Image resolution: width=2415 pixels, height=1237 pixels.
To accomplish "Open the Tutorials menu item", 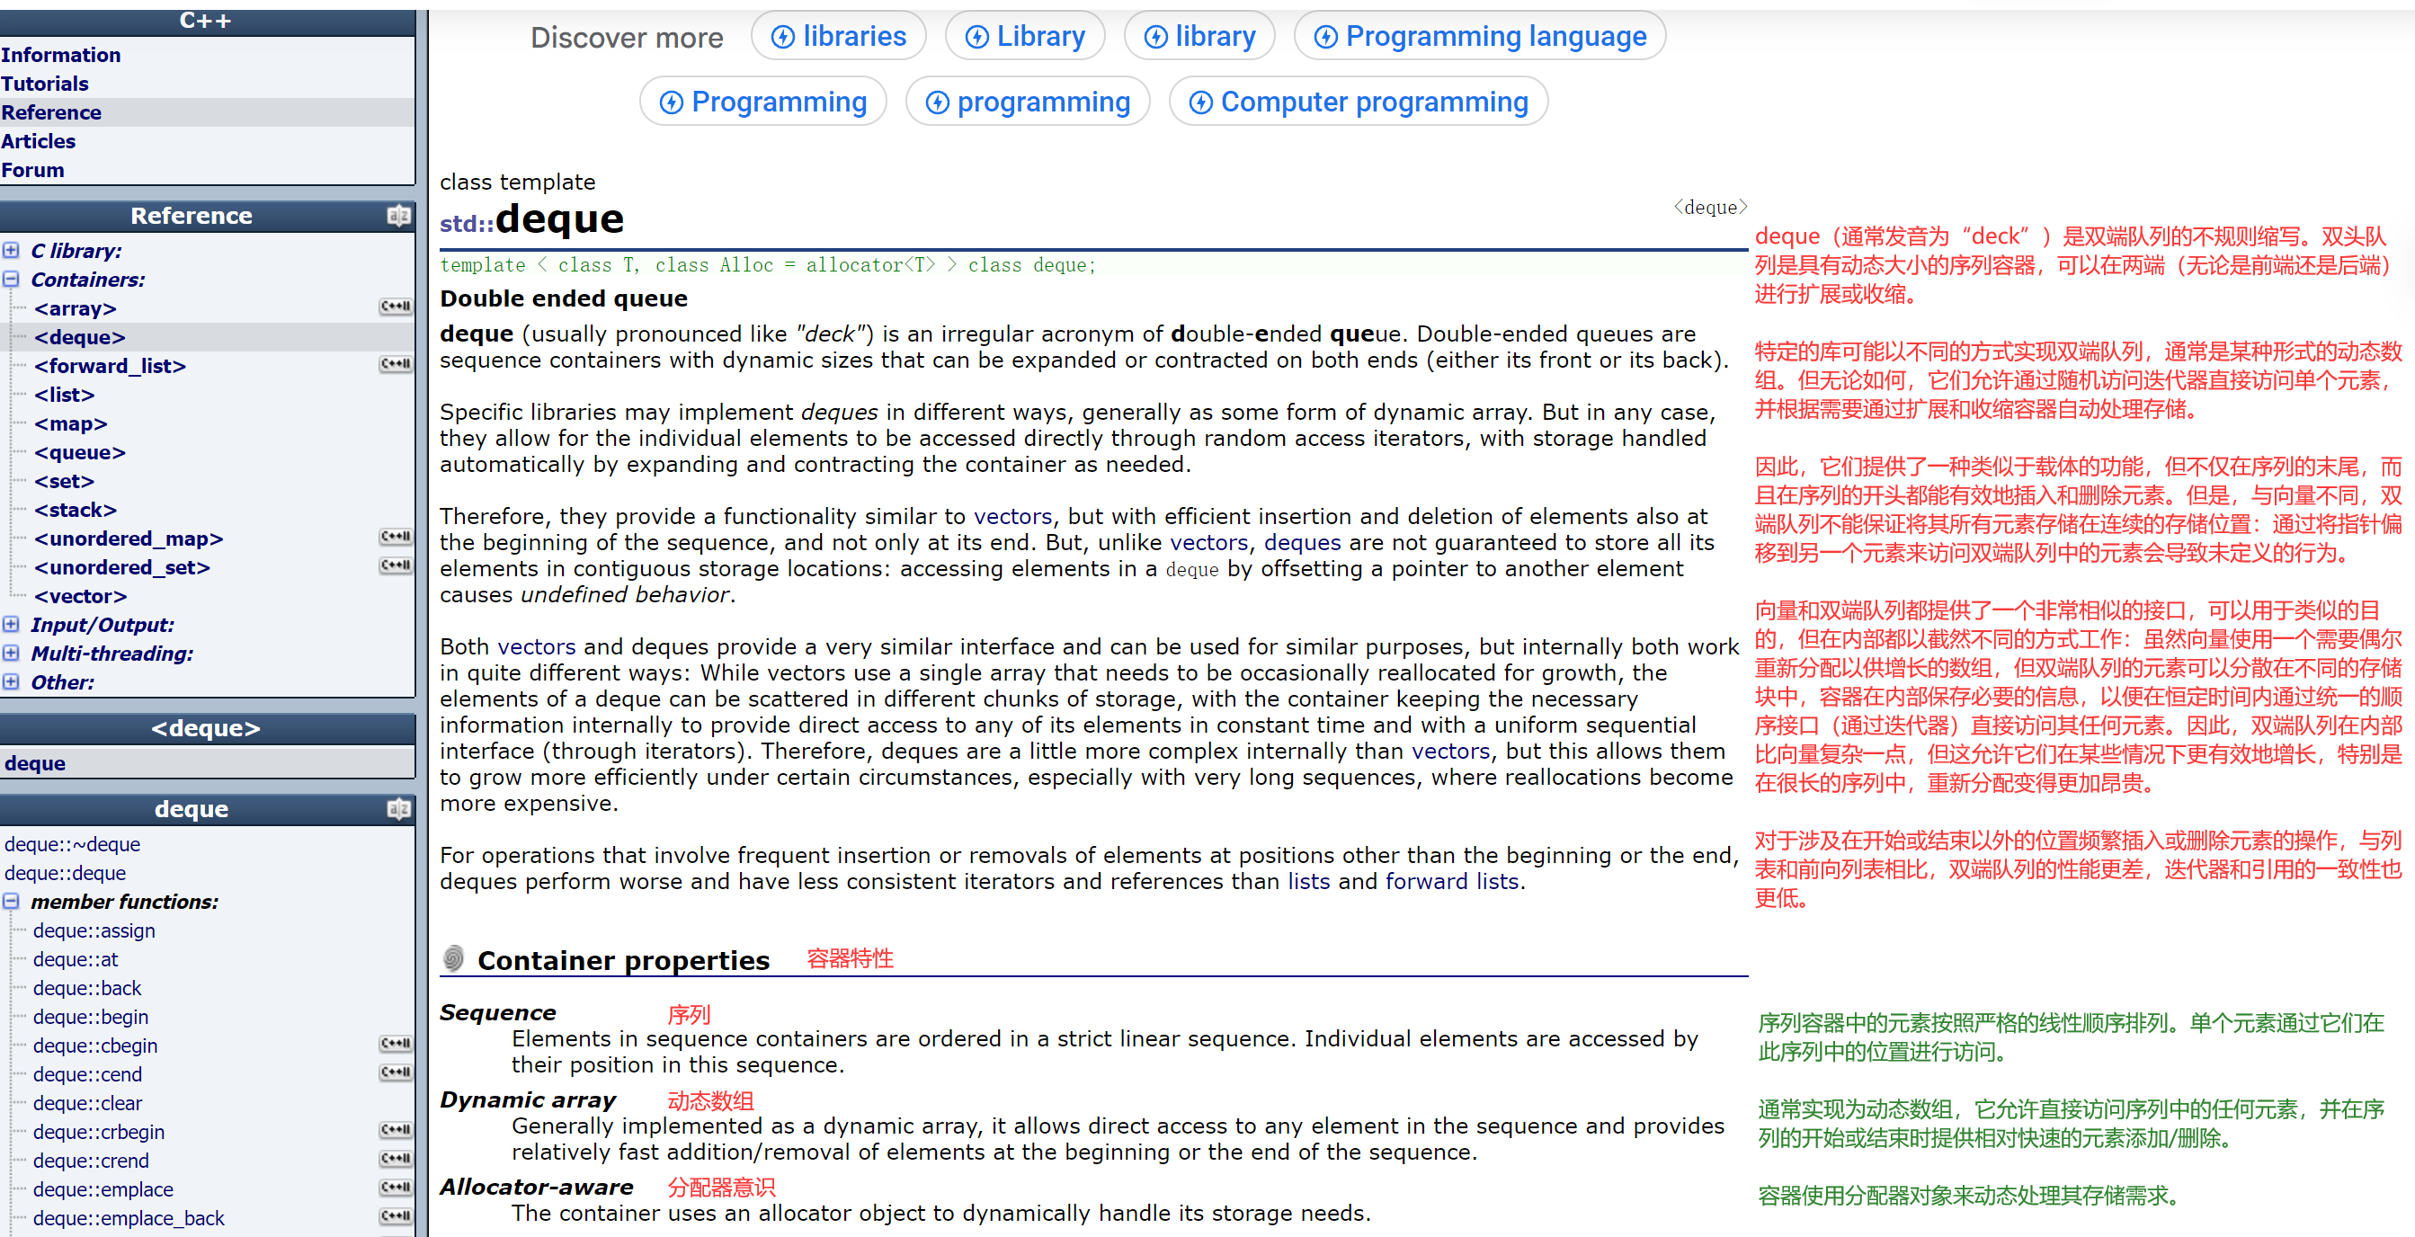I will tap(45, 84).
